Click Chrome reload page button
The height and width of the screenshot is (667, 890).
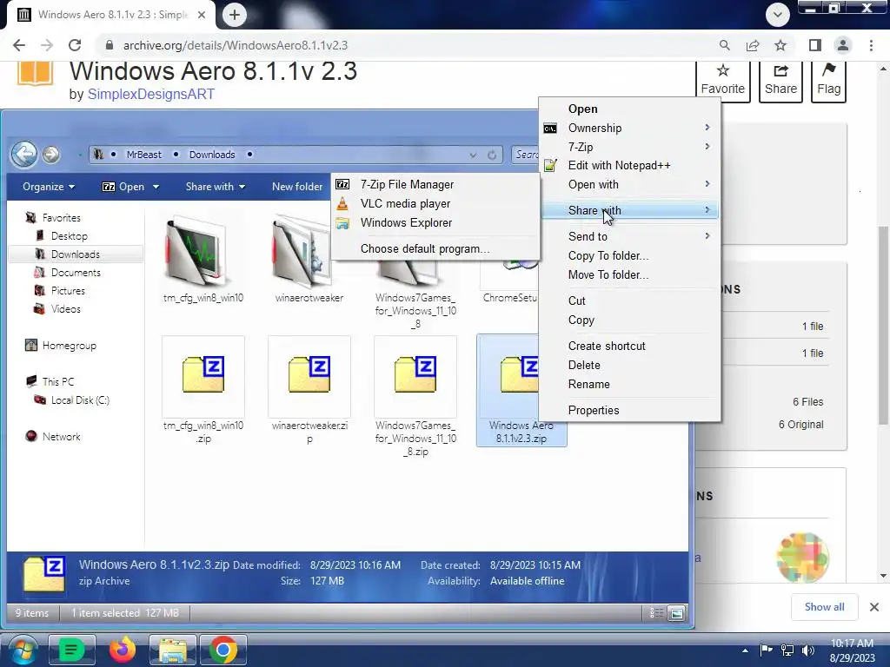tap(75, 45)
